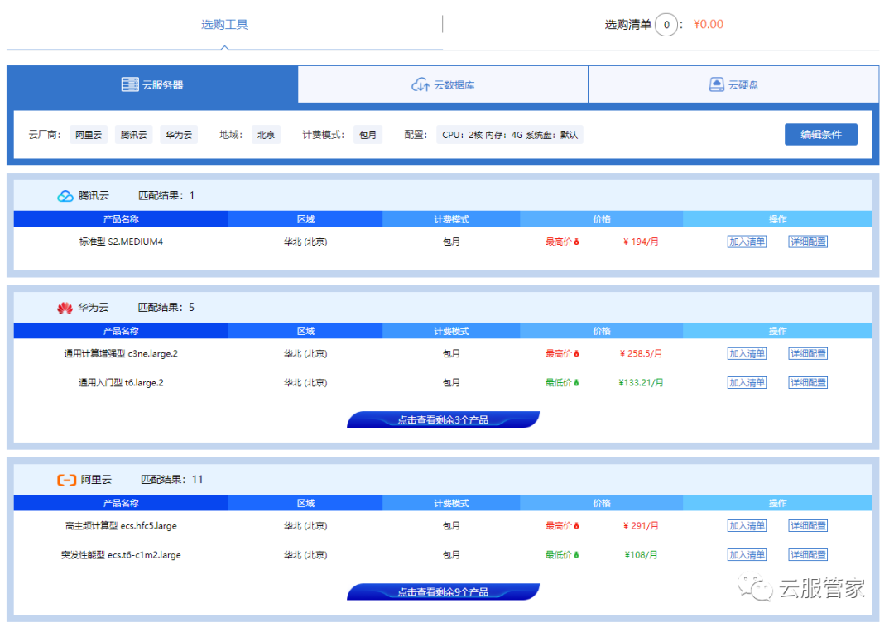Click the 包月 billing mode tag
The height and width of the screenshot is (627, 894).
(368, 135)
